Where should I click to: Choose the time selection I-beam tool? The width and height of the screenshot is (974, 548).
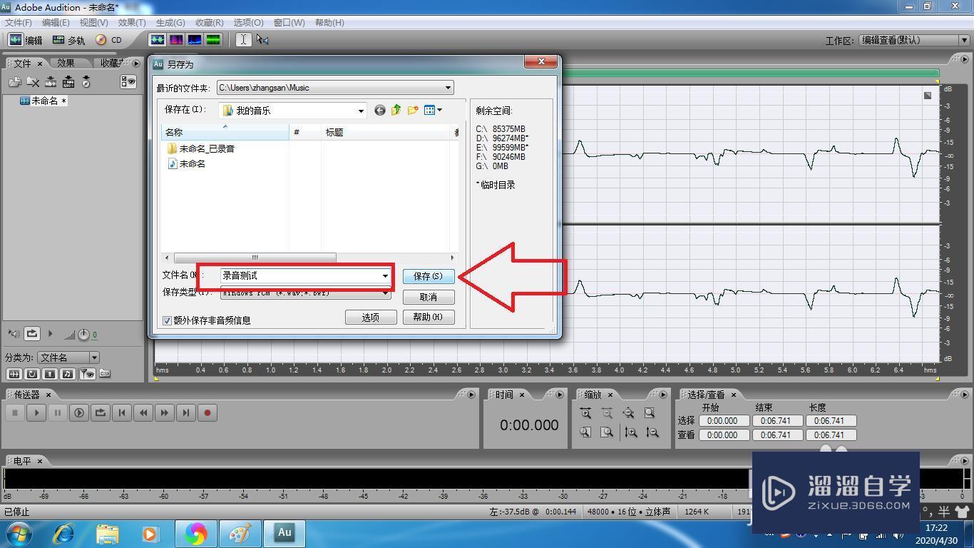click(243, 40)
